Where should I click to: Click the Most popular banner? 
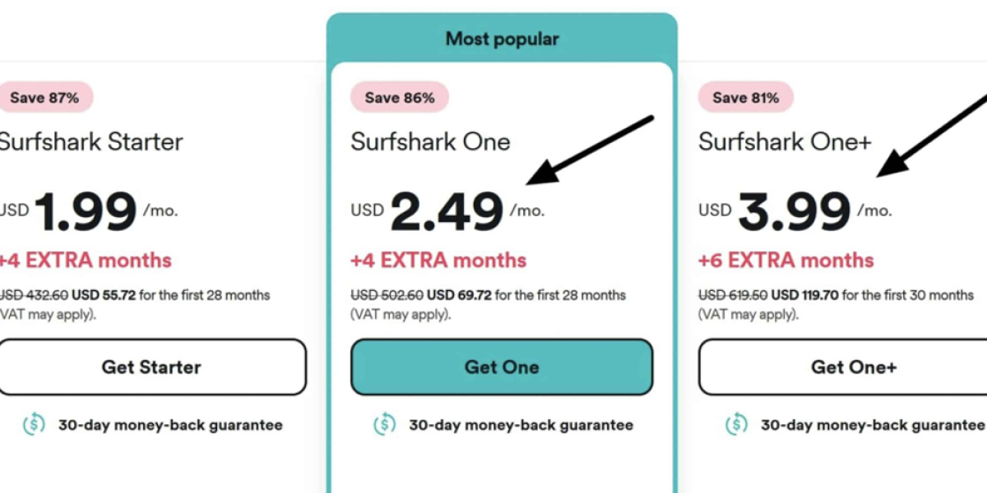502,39
